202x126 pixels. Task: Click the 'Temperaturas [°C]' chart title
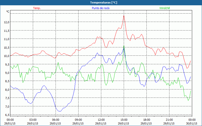pos(104,3)
